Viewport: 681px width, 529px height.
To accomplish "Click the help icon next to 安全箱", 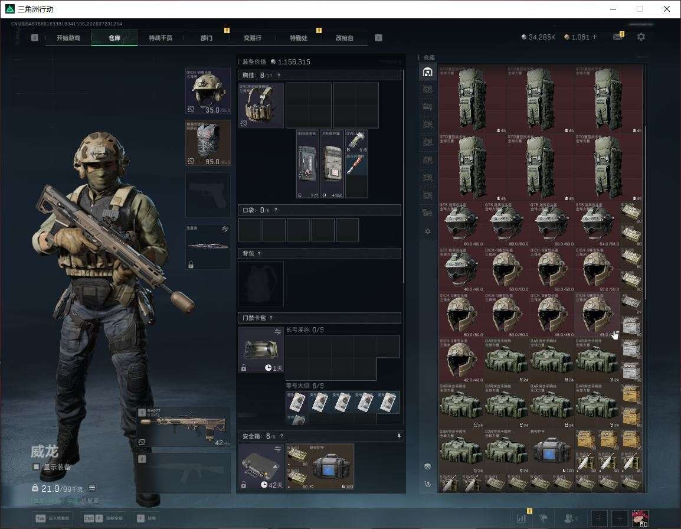I will pos(281,436).
